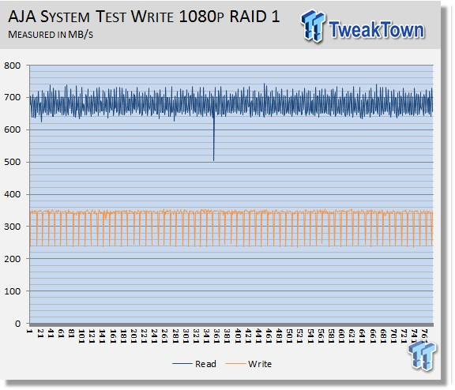Click the small TweakTown icon beside the legend
This screenshot has height=390, width=455.
tap(422, 355)
